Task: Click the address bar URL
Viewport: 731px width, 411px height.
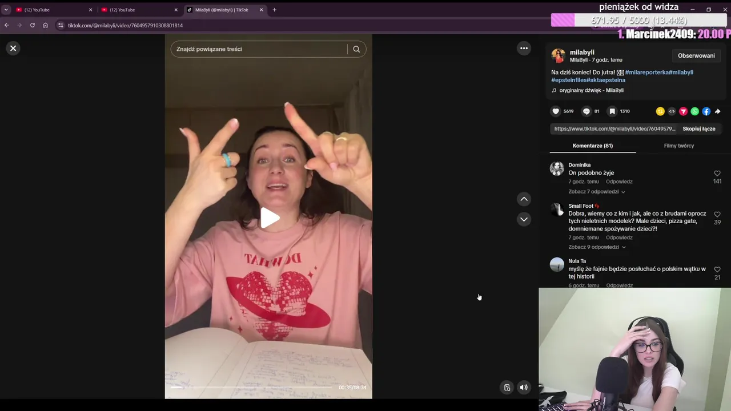Action: click(125, 25)
